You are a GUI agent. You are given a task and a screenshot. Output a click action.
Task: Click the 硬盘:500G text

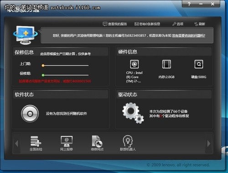tap(199, 77)
